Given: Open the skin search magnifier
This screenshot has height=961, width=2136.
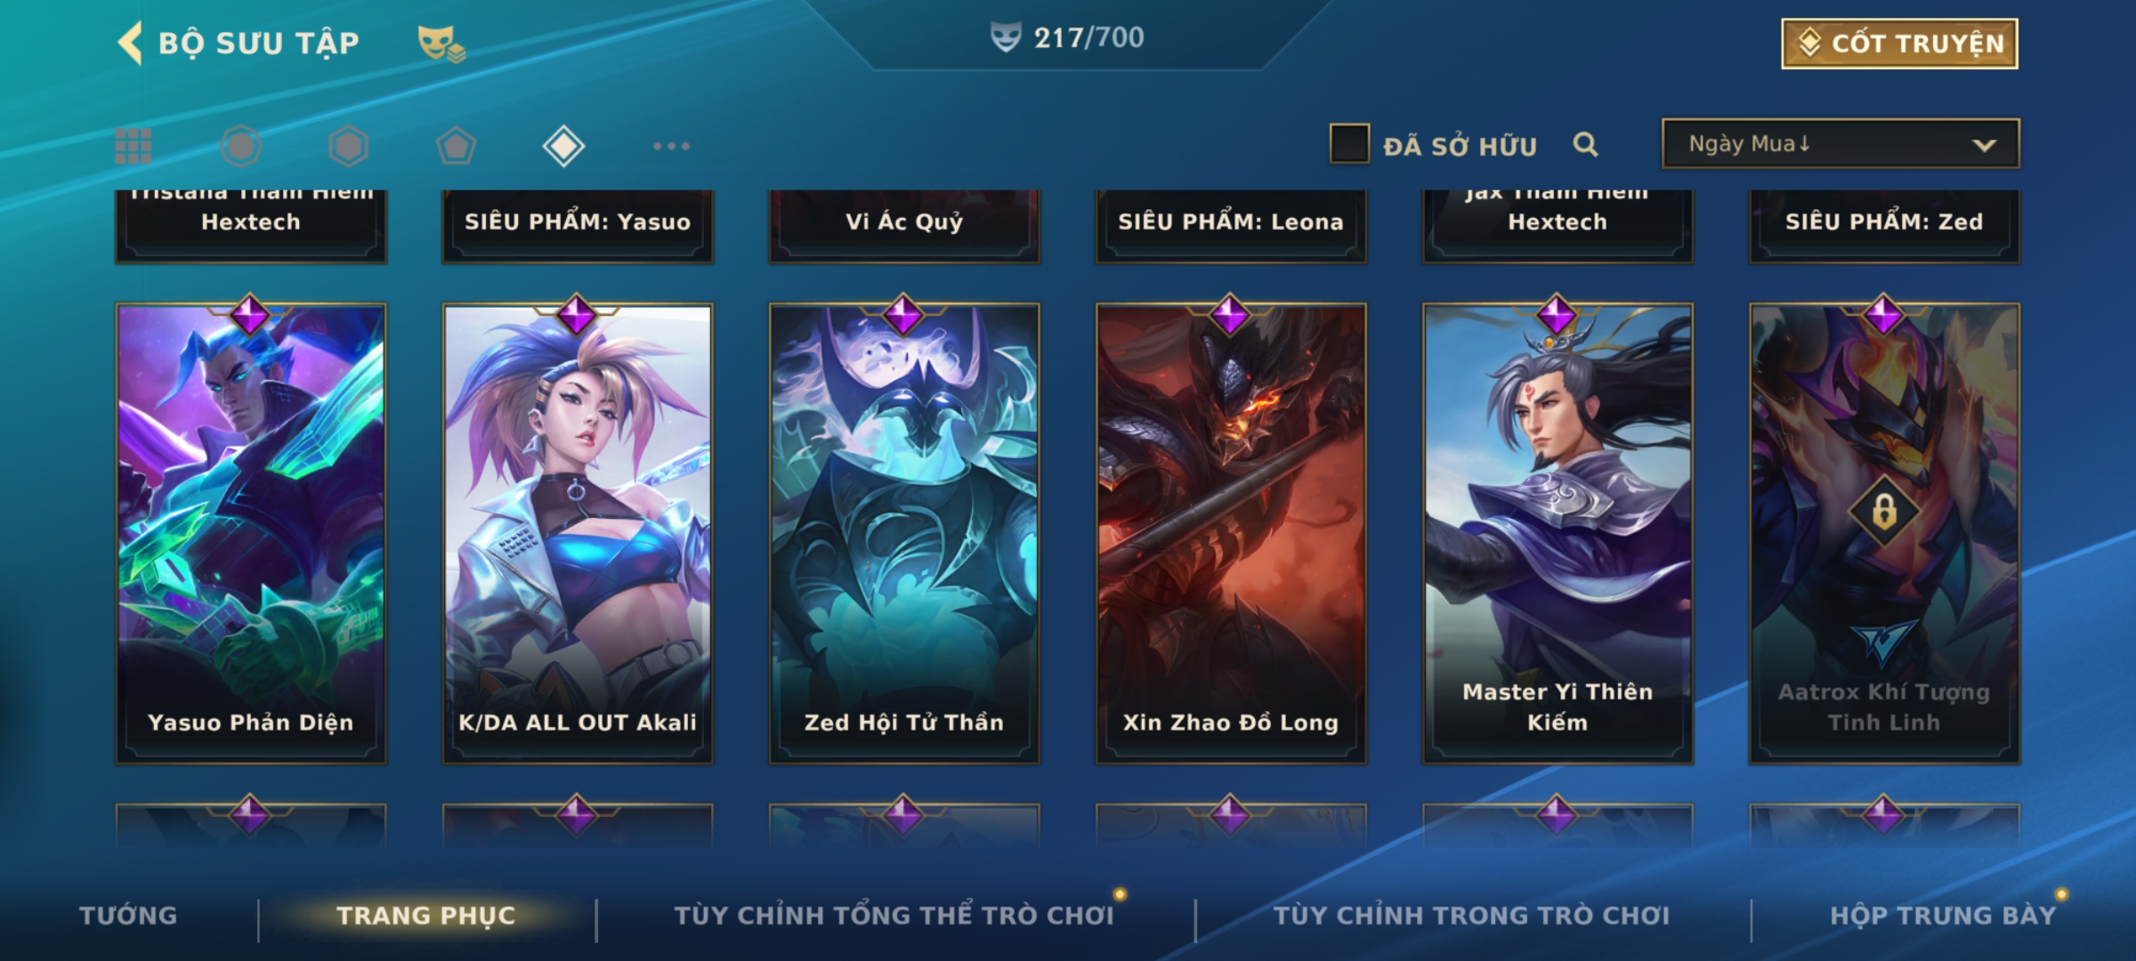Looking at the screenshot, I should click(1585, 144).
